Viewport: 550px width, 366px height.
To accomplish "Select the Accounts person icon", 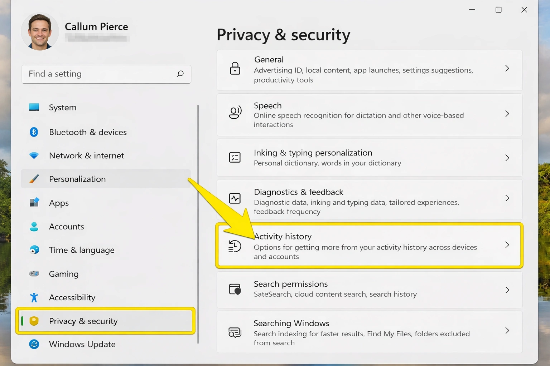I will pyautogui.click(x=34, y=226).
